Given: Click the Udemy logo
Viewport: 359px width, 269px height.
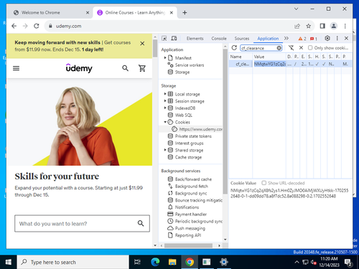Looking at the screenshot, I should (x=79, y=68).
